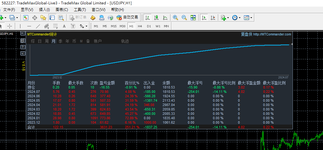Screen dimensions: 323x150
Task: Toggle chart auto scroll
Action: [x=204, y=18]
